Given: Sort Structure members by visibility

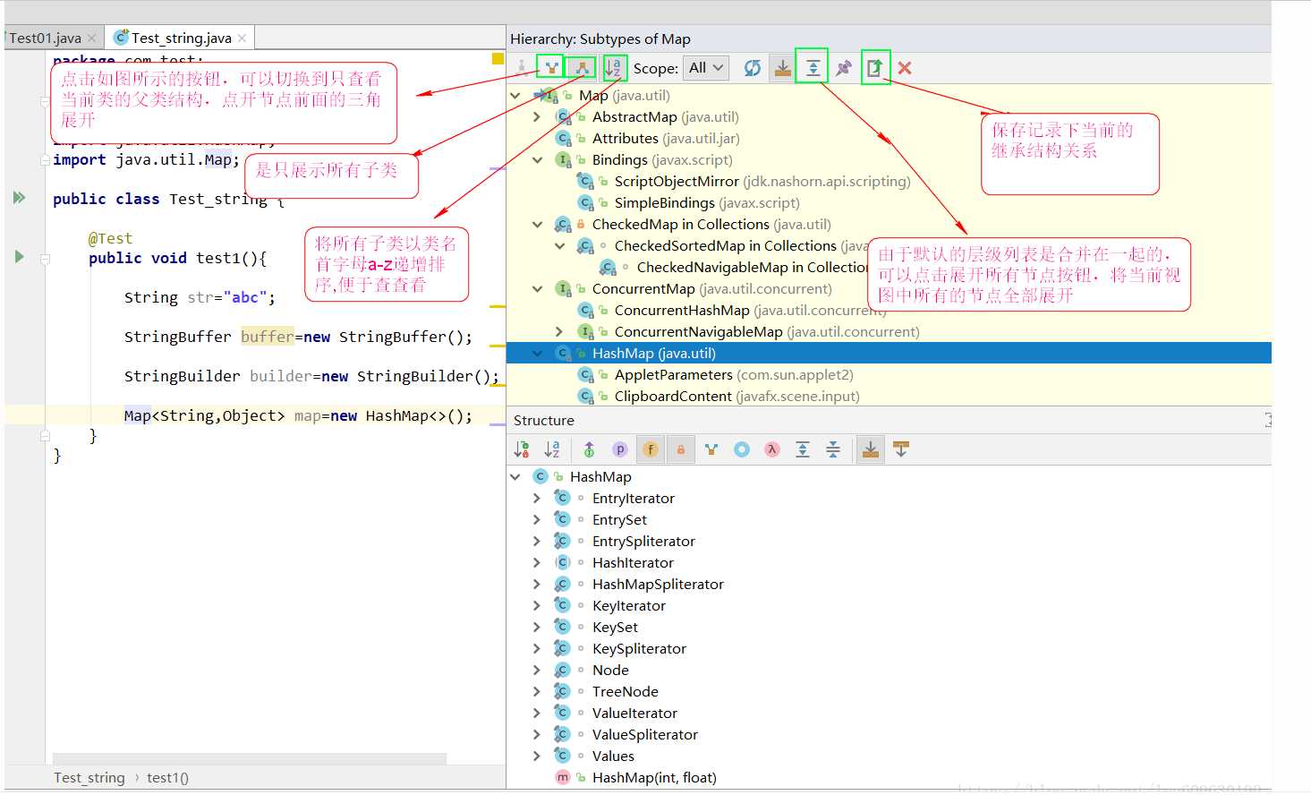Looking at the screenshot, I should 522,449.
